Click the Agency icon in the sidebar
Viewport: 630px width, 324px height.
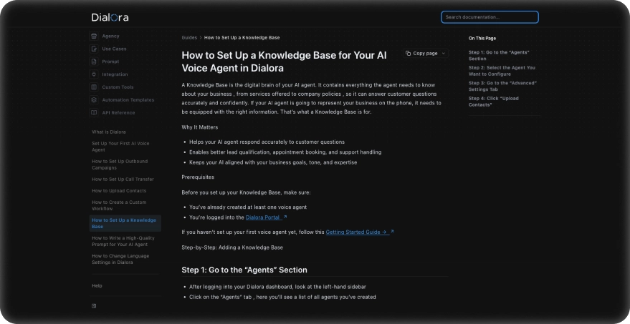click(94, 36)
